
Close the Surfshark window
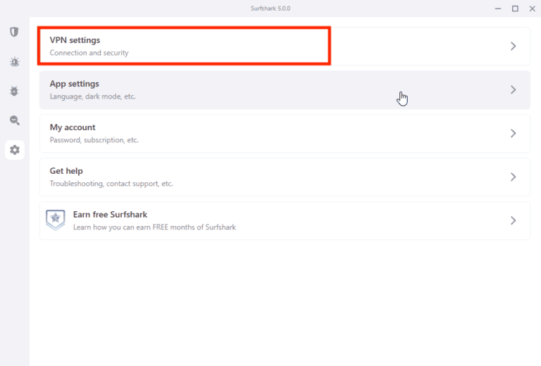click(x=532, y=8)
